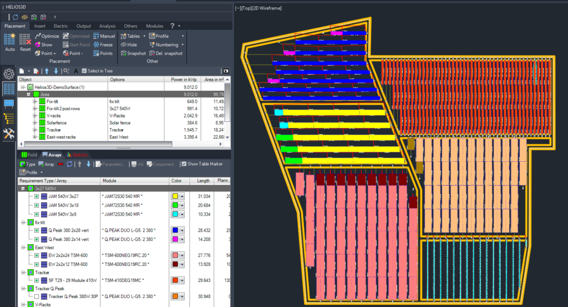
Task: Collapse the Helios3D-DemoSurface (1) tree node
Action: (x=23, y=87)
